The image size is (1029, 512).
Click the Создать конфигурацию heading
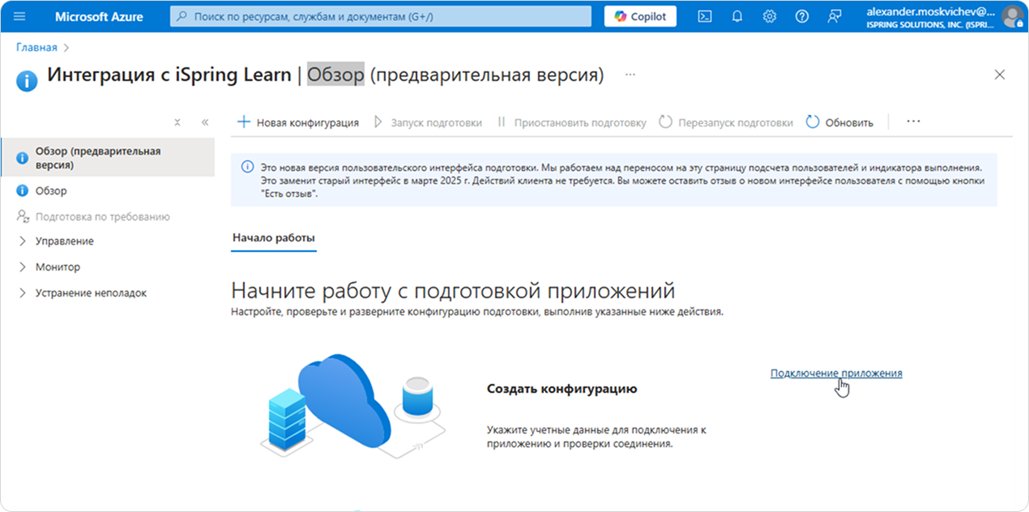tap(561, 389)
